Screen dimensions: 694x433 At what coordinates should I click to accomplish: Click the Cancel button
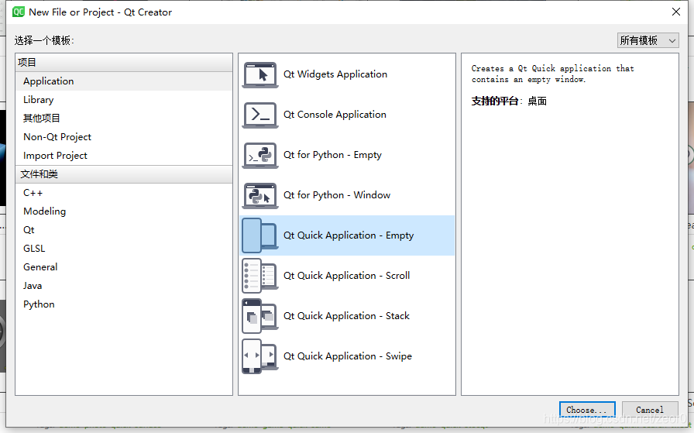pyautogui.click(x=650, y=410)
